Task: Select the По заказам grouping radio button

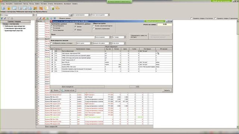Action: pyautogui.click(x=52, y=28)
